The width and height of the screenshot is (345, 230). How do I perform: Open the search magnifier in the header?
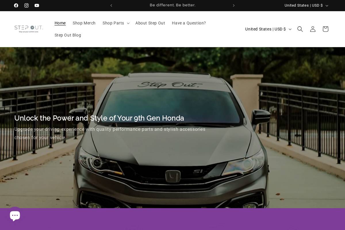point(300,29)
